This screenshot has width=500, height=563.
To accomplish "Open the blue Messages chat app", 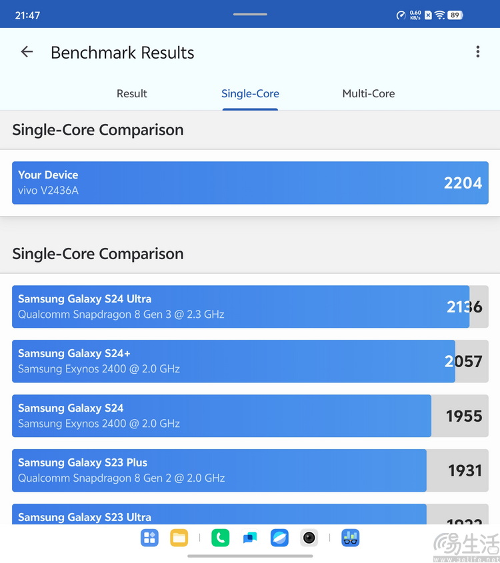I will 250,538.
